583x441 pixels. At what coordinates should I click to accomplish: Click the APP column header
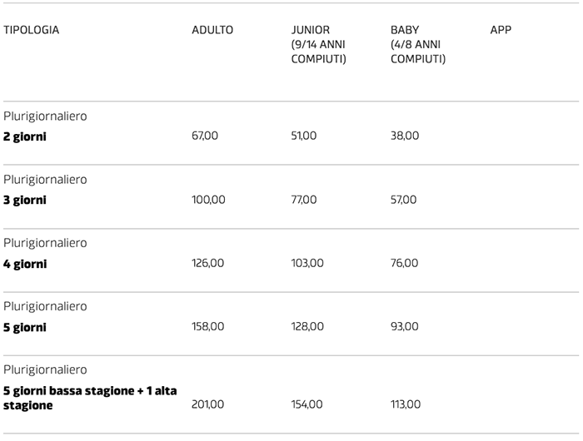pyautogui.click(x=501, y=30)
